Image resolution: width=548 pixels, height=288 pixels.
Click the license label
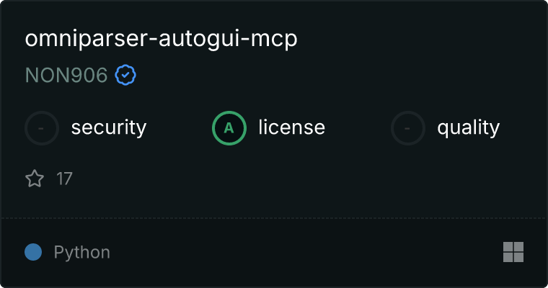coord(292,127)
